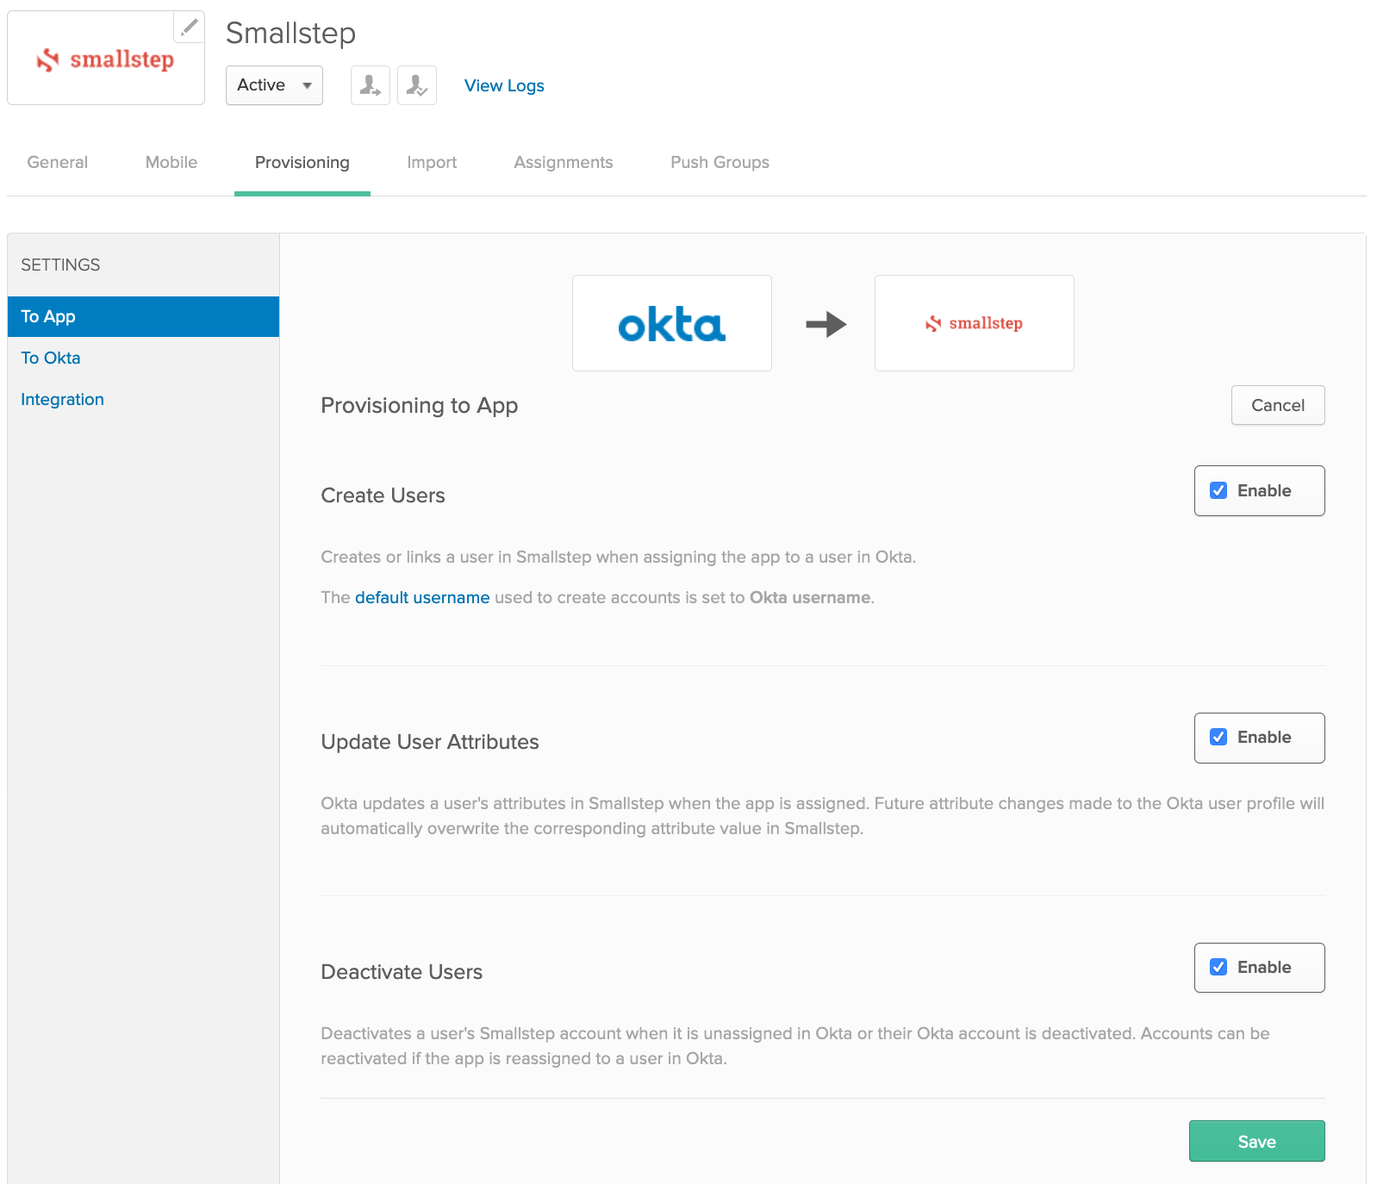Click the Okta logo tile

672,324
